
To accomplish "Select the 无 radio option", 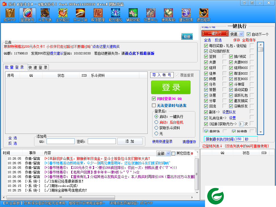I will [156, 133].
